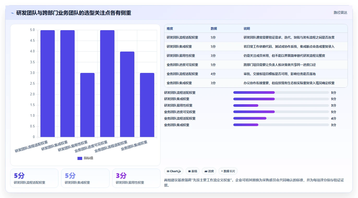
Task: Click the 维度 column header
Action: tap(170, 29)
